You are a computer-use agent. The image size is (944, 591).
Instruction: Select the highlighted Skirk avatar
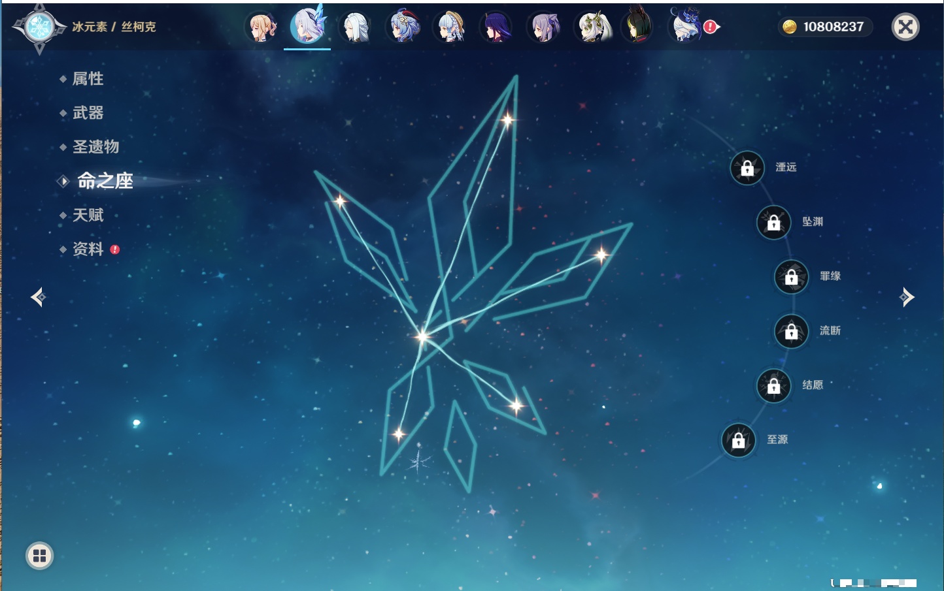click(x=307, y=25)
